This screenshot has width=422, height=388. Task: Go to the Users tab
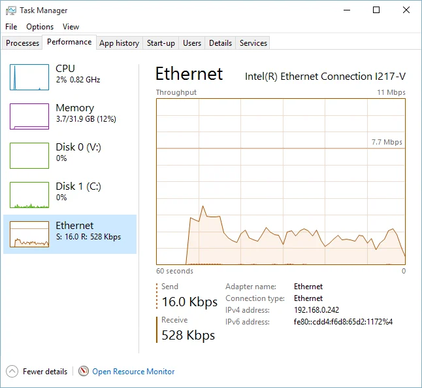192,43
